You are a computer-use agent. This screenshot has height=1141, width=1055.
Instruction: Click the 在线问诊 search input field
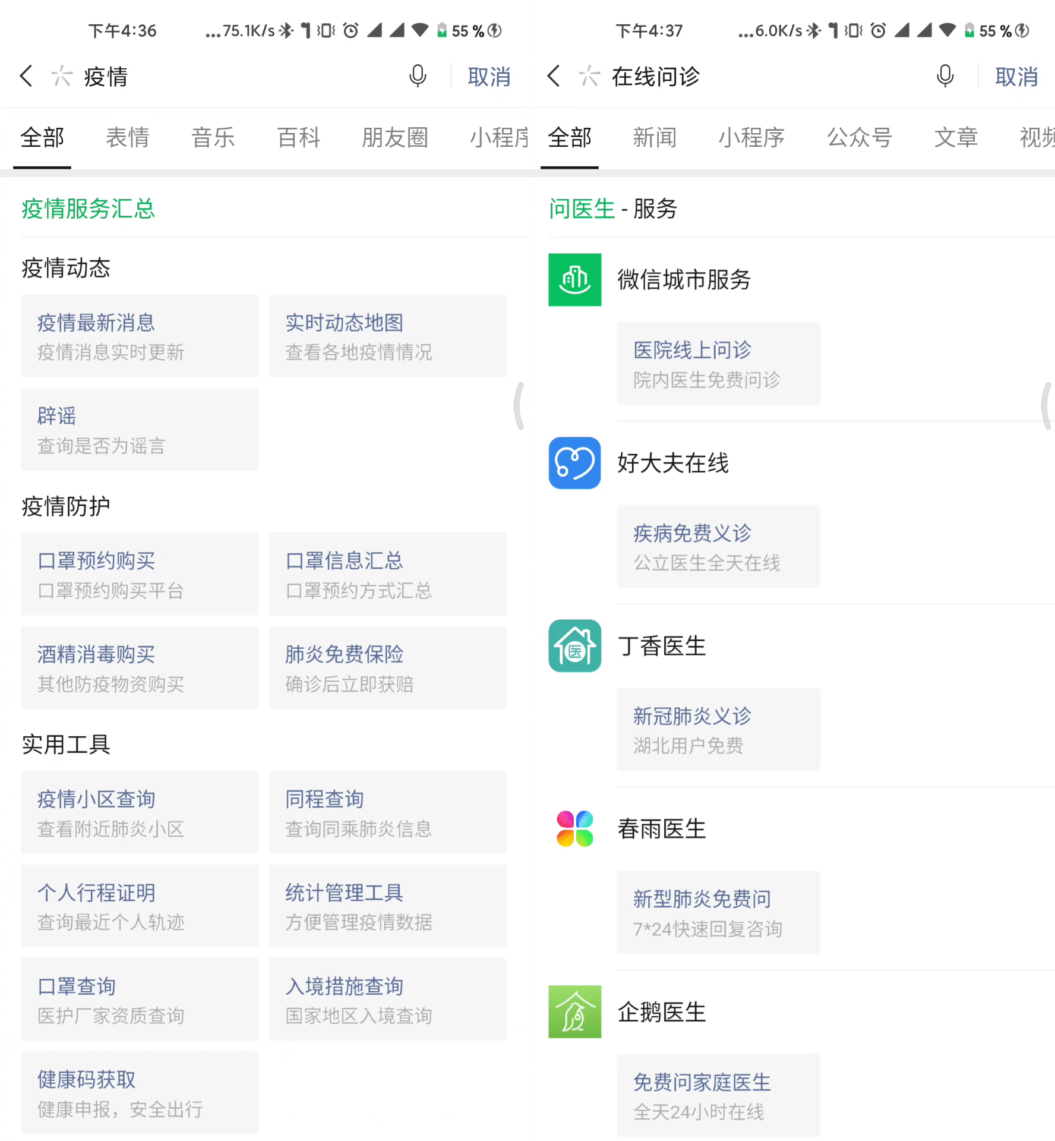[x=766, y=77]
